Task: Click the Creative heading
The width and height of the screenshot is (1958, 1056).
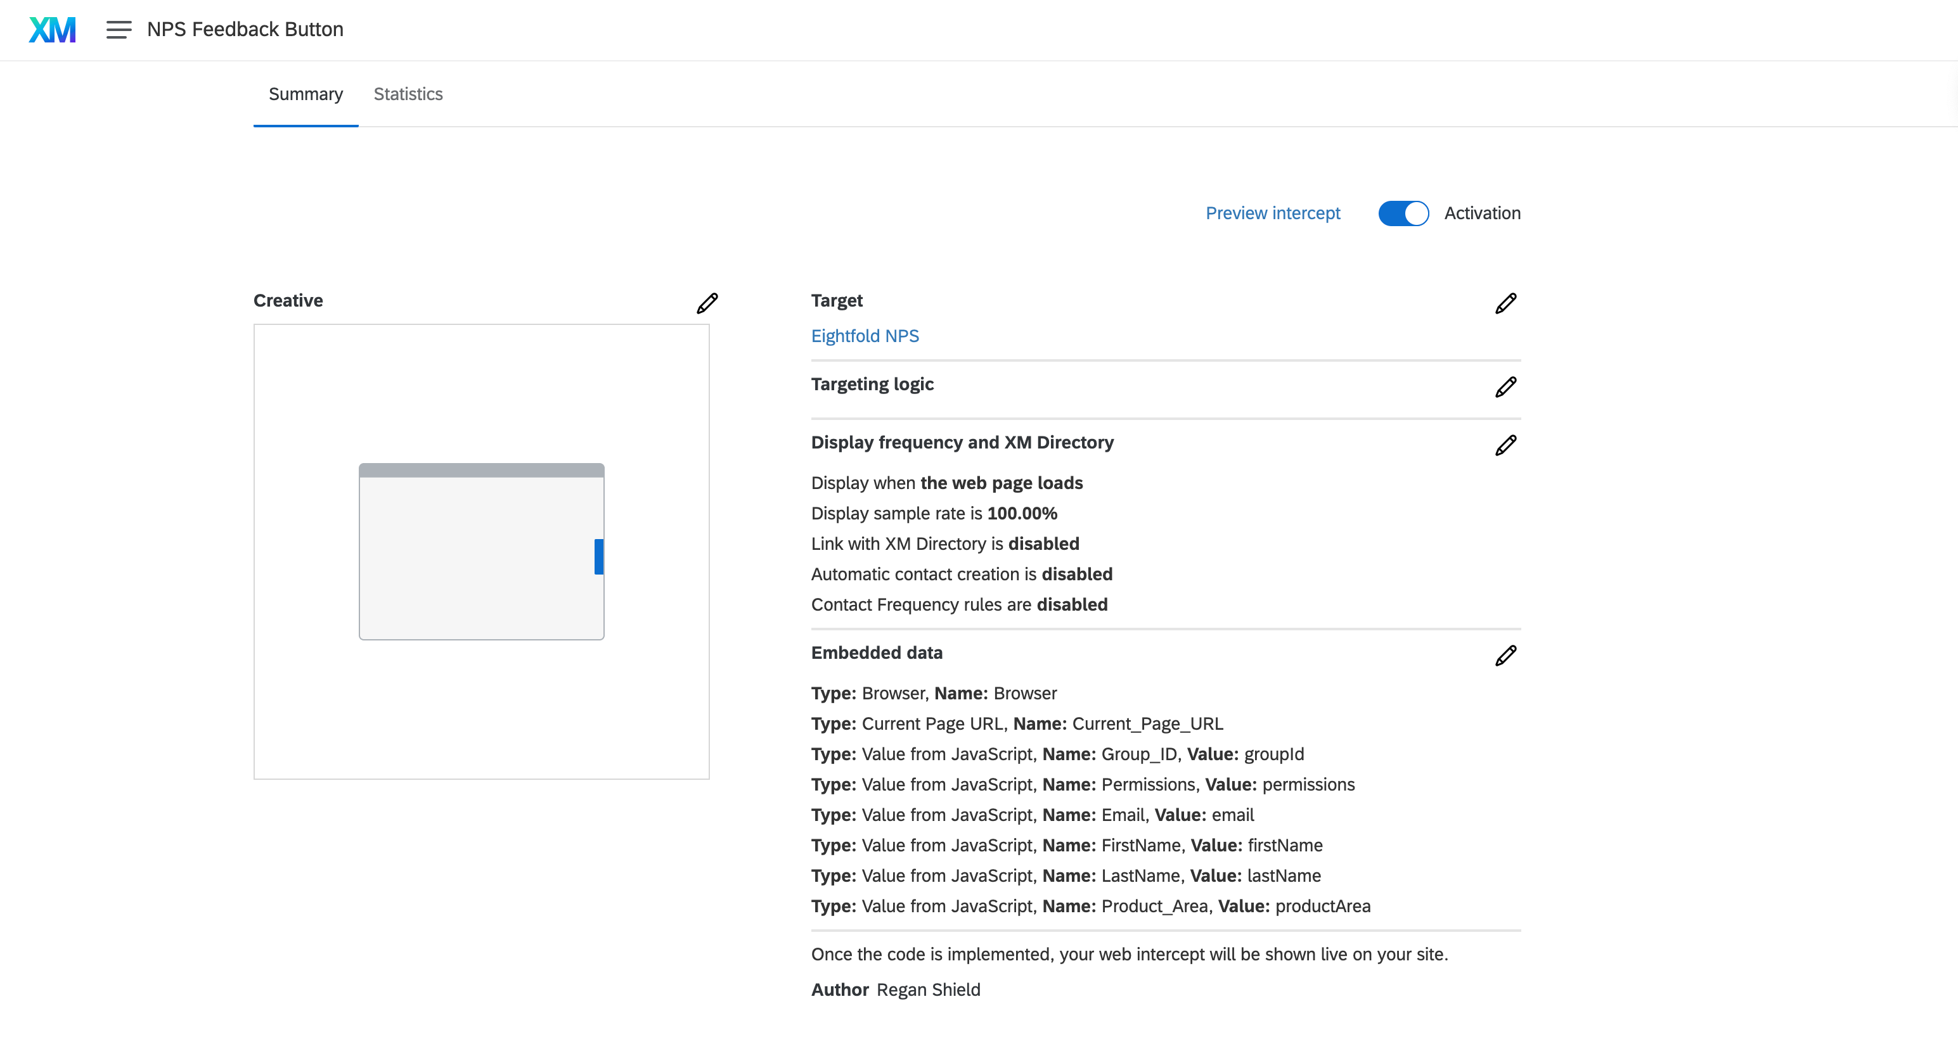Action: coord(288,301)
